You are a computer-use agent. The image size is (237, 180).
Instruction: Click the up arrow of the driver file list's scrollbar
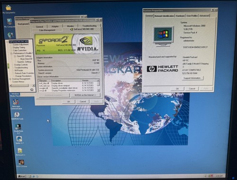pos(98,80)
